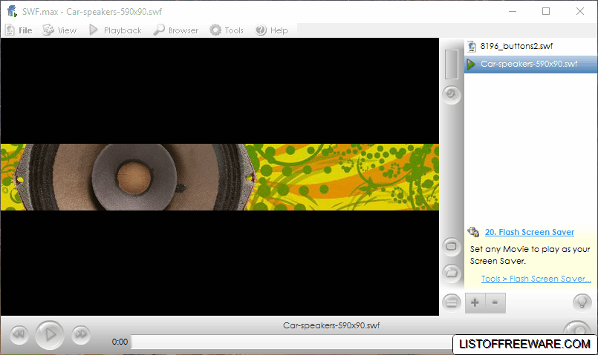Screen dimensions: 598x355
Task: Toggle the playlist panel list icon
Action: (x=452, y=302)
